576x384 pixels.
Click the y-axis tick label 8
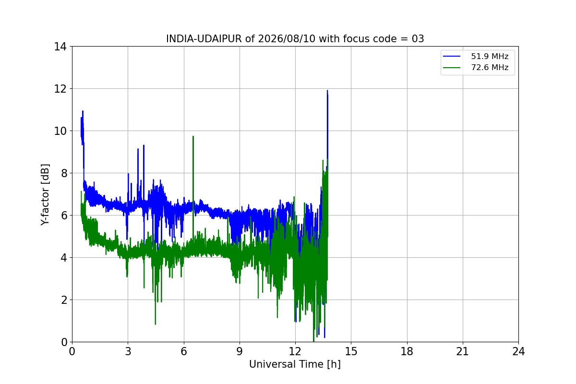point(64,173)
